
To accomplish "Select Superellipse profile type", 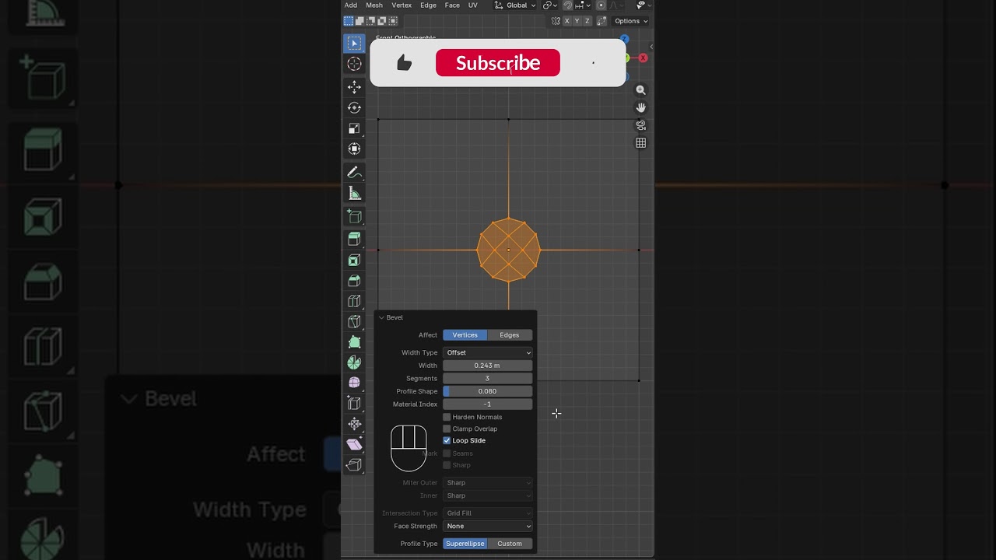I will pyautogui.click(x=465, y=544).
